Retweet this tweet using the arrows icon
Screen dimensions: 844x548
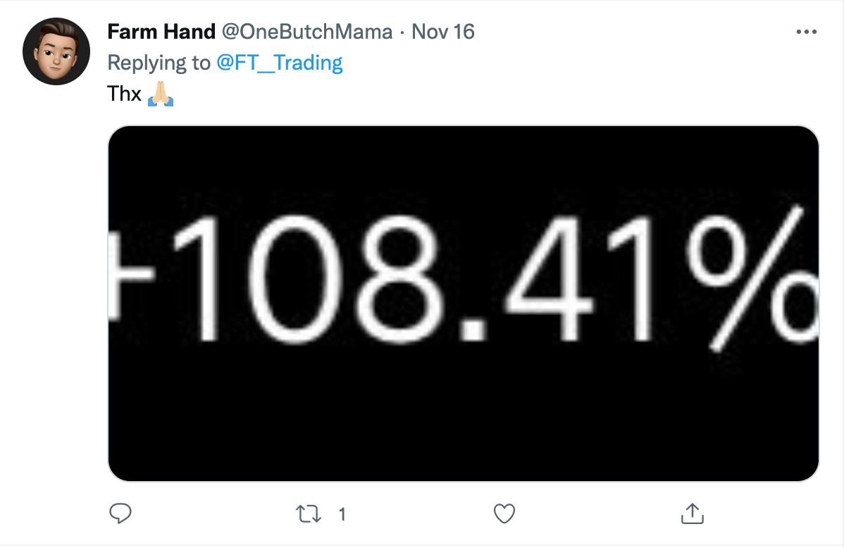coord(309,514)
